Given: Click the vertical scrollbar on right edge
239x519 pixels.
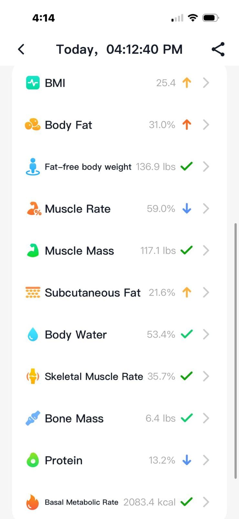Looking at the screenshot, I should 236,350.
